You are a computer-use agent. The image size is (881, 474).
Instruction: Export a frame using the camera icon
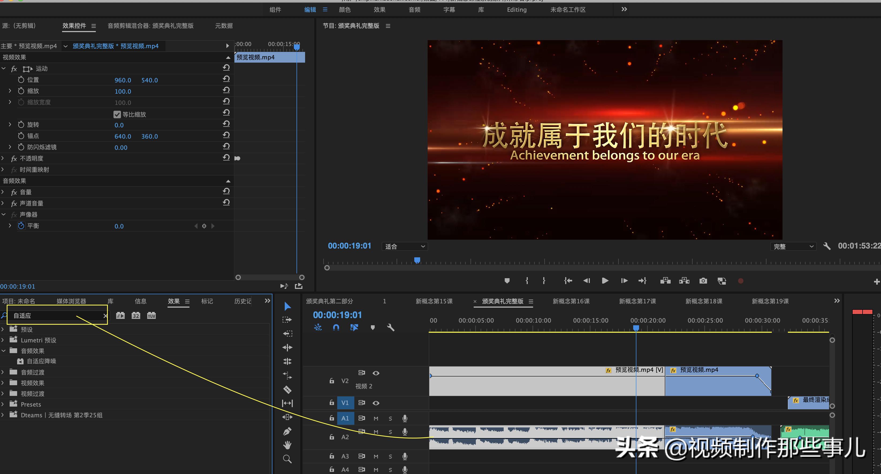703,281
